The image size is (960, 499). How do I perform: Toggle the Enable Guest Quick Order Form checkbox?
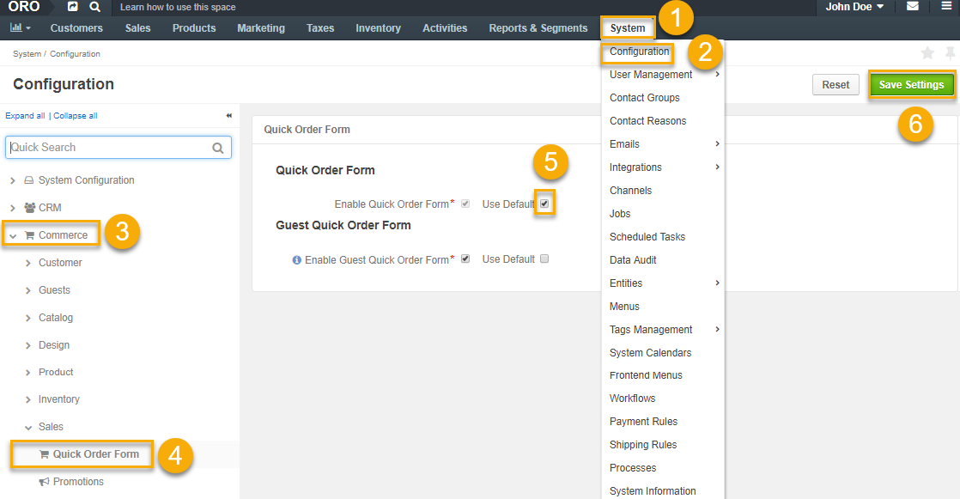[465, 259]
